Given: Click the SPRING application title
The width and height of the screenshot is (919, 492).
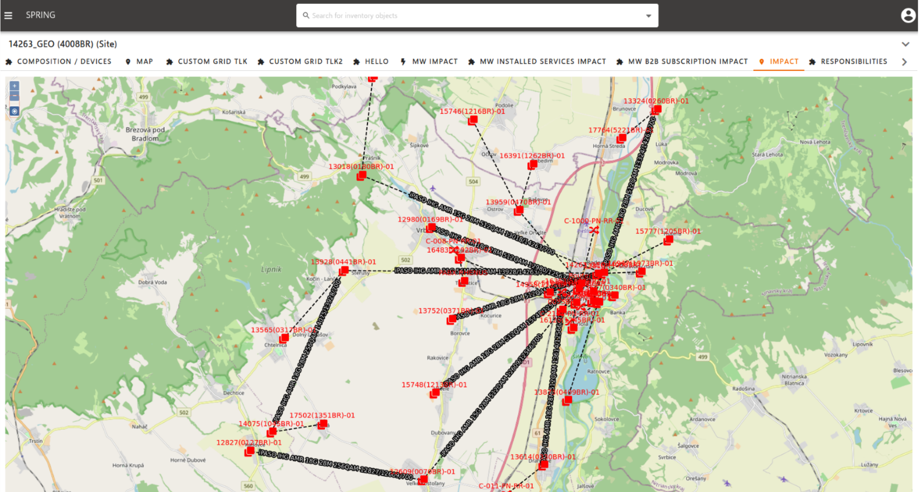Looking at the screenshot, I should 40,15.
